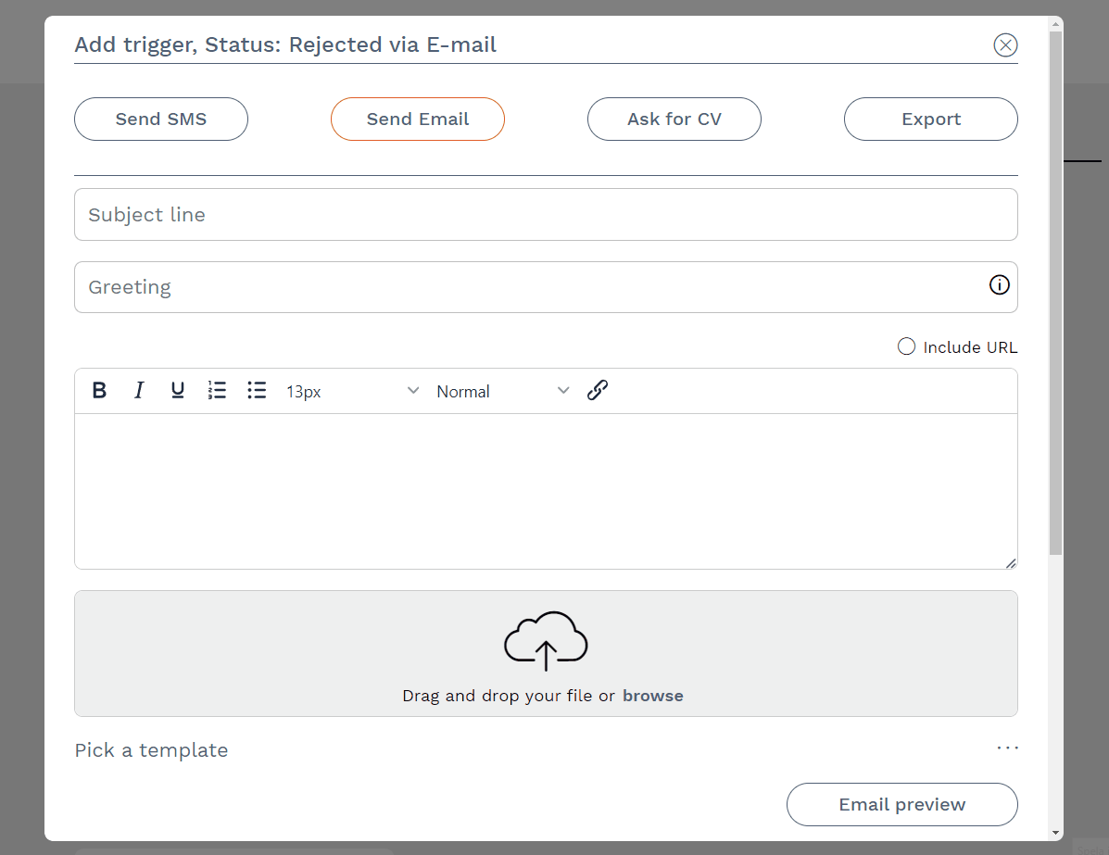Switch to the Send SMS action
Screen dimensions: 1109x855
pyautogui.click(x=161, y=119)
